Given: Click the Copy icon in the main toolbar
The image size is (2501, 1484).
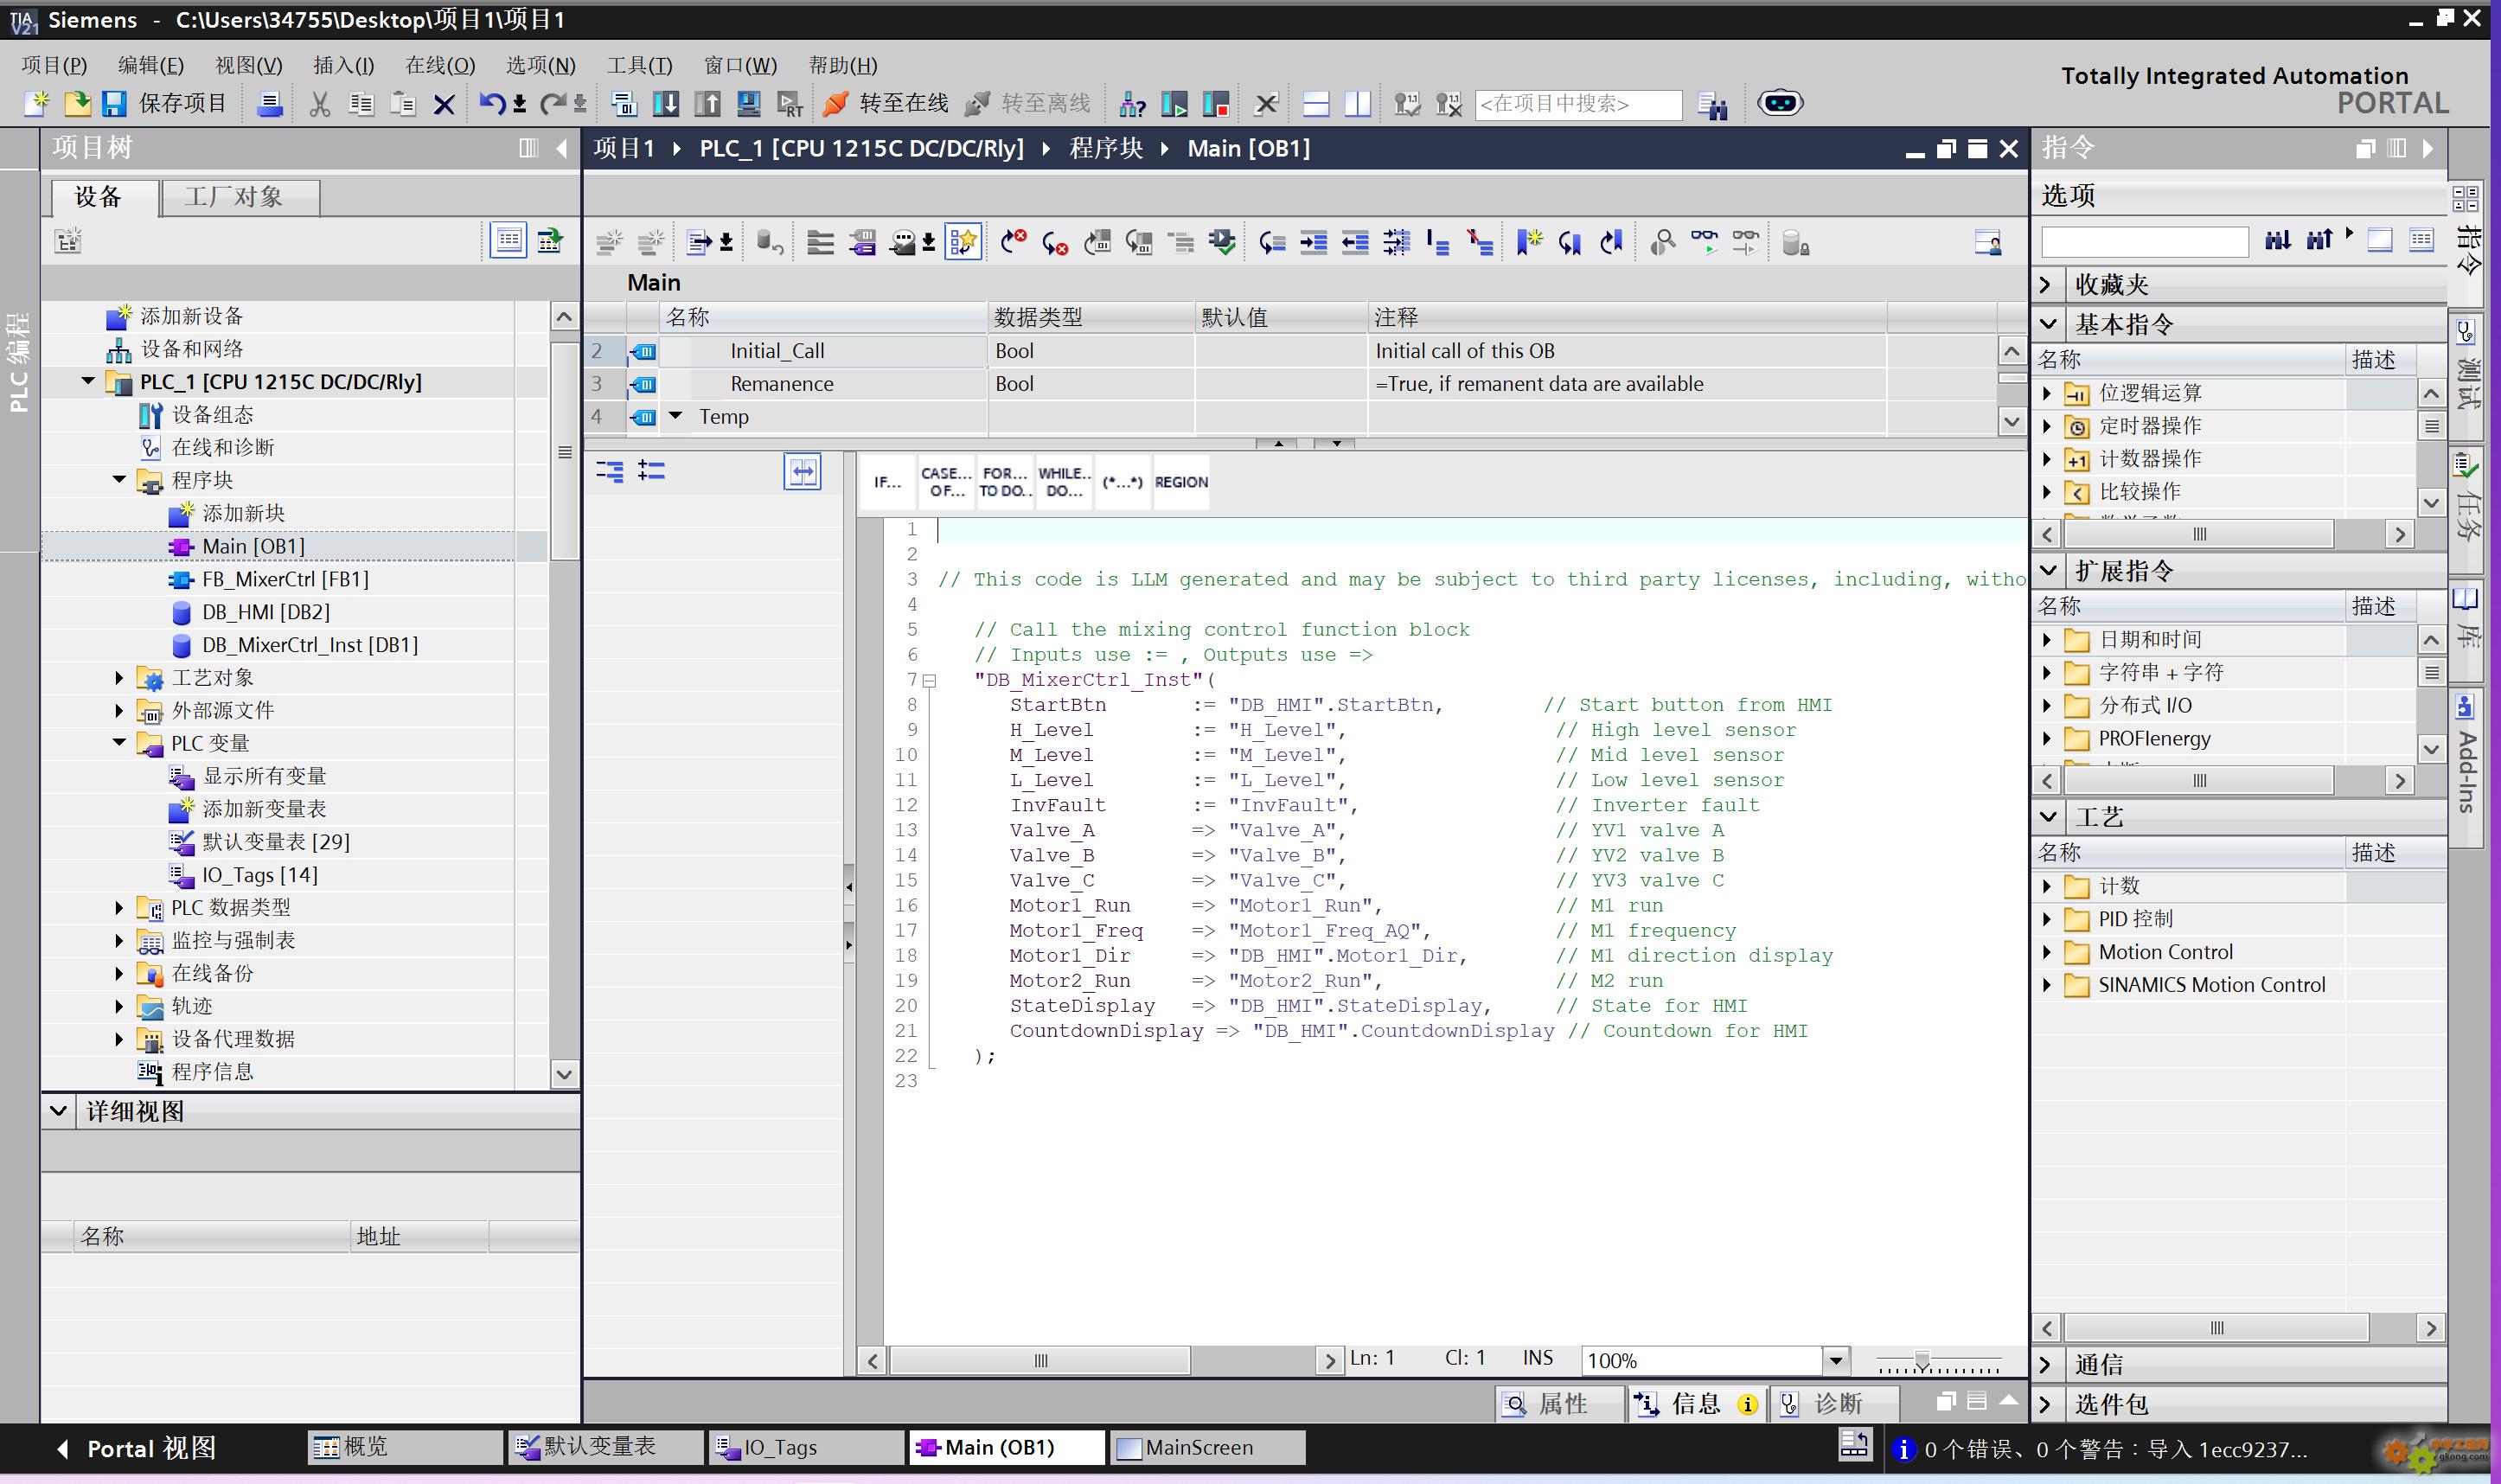Looking at the screenshot, I should pos(361,103).
